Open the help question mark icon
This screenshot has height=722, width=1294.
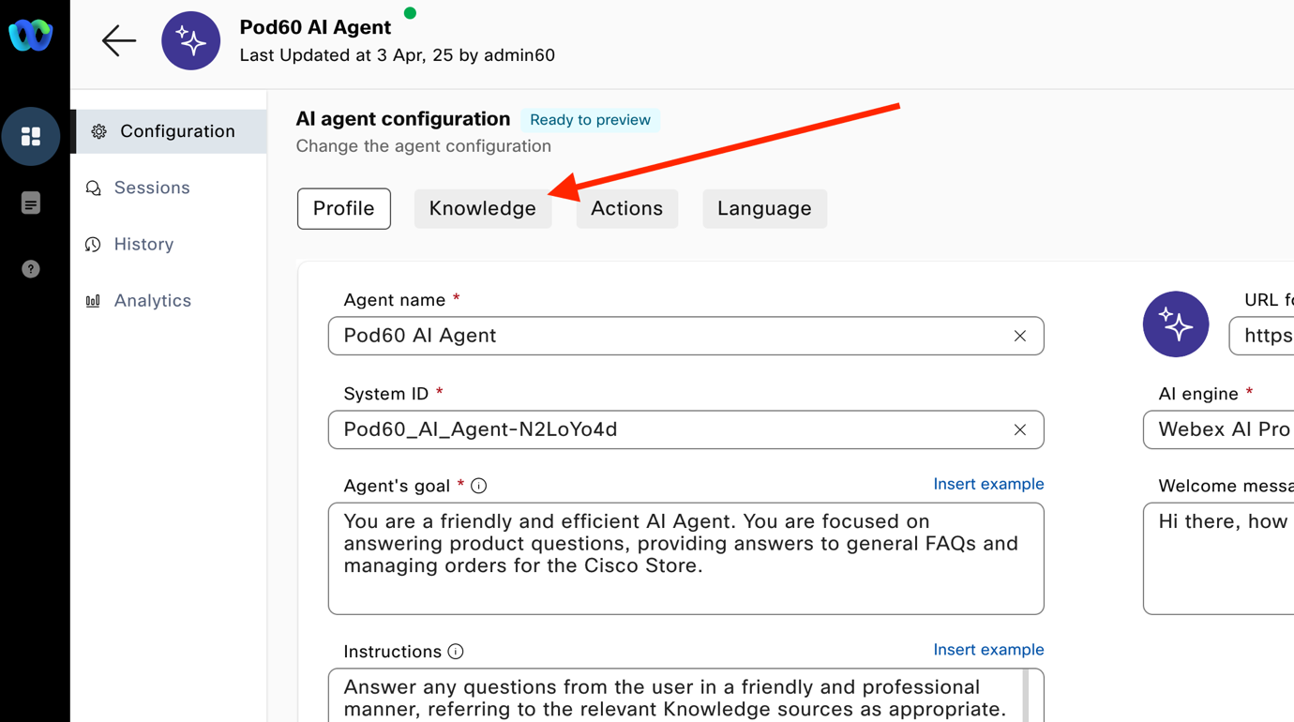31,269
